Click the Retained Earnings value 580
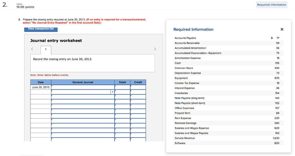Viewport: 295px width, 156px height. tap(277, 123)
